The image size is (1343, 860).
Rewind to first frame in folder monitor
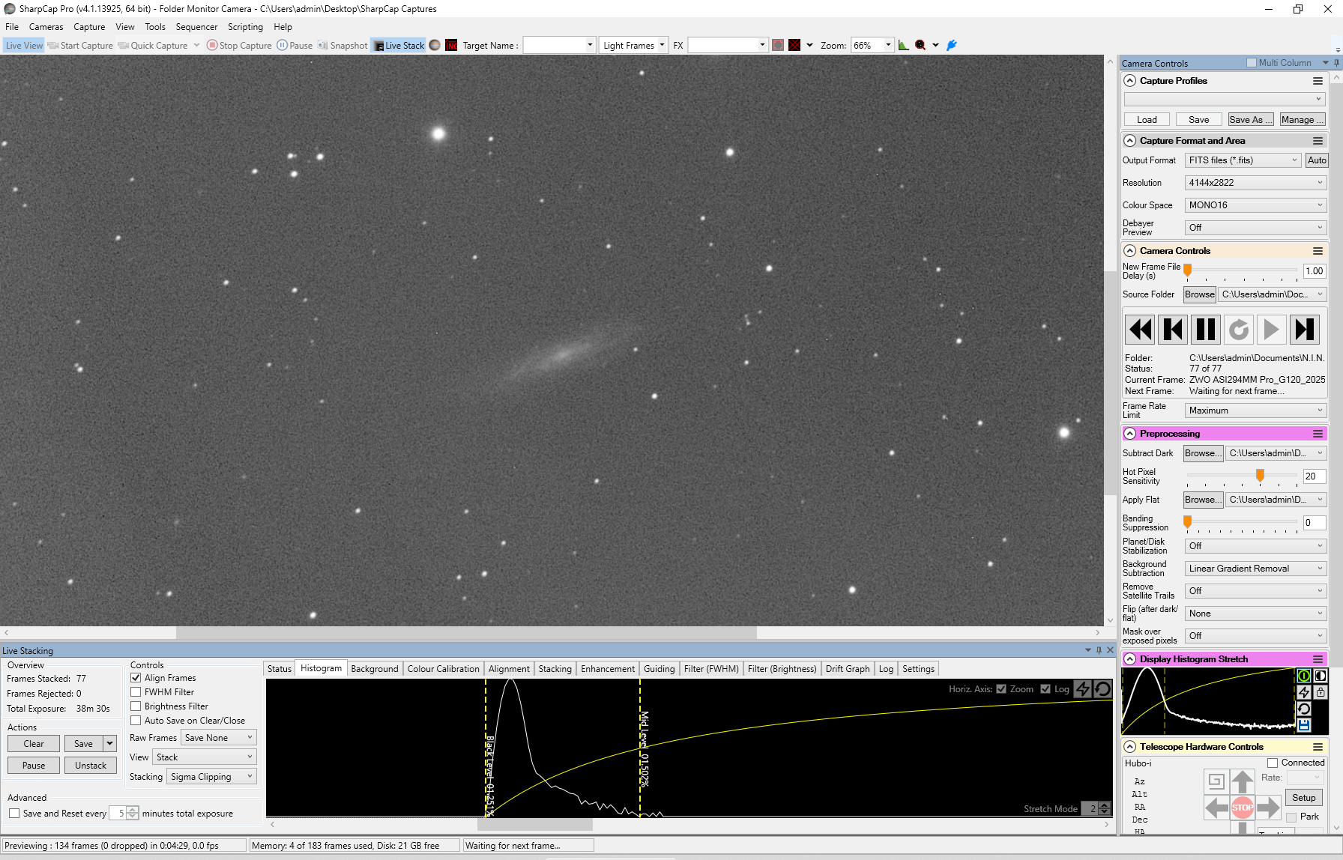click(1140, 330)
